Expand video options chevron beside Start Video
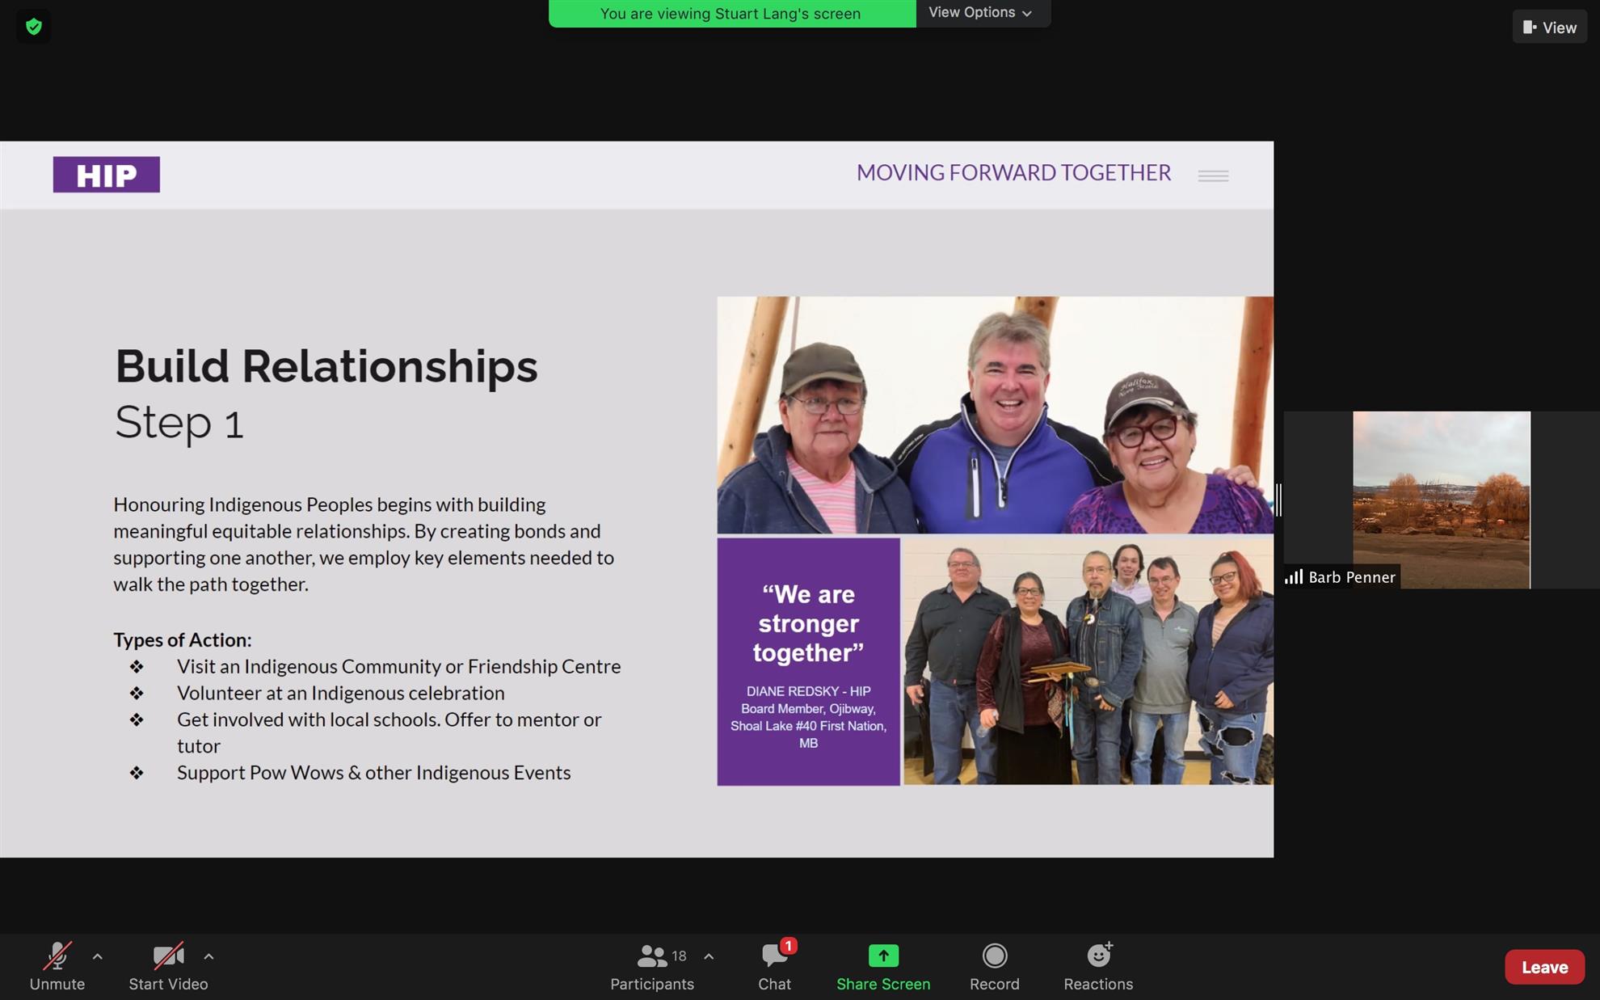1600x1000 pixels. (208, 956)
